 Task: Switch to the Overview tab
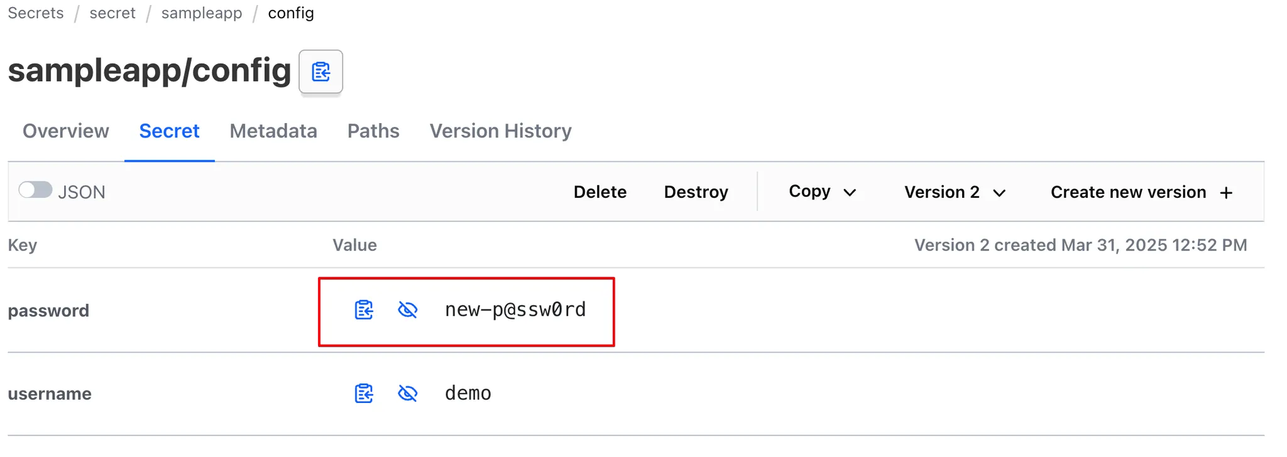click(66, 131)
